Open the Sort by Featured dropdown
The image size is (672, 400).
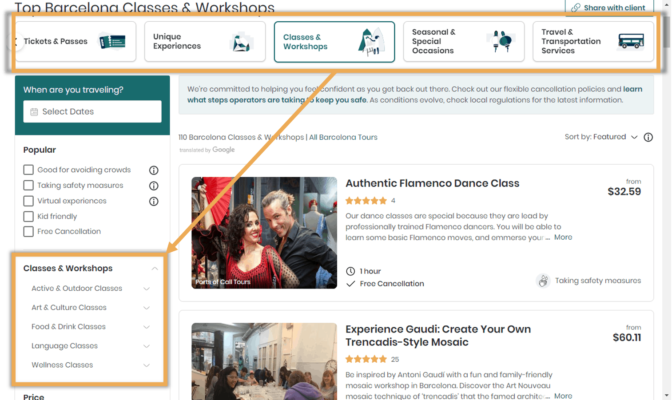[601, 137]
